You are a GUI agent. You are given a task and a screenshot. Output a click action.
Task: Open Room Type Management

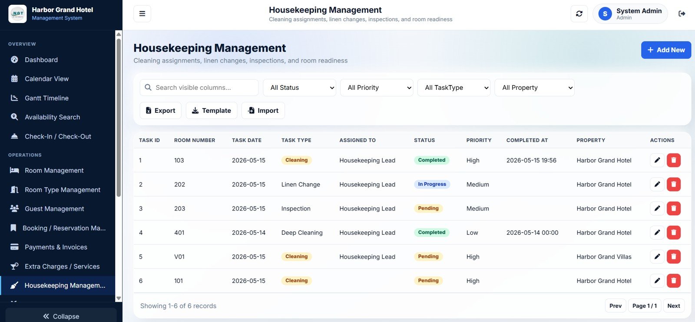[57, 190]
